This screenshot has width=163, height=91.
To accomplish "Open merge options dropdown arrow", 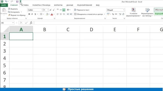I will 104,14.
